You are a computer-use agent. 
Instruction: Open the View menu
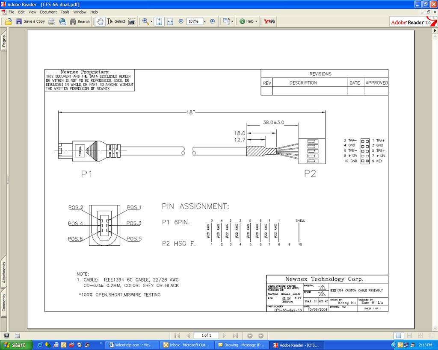click(32, 12)
